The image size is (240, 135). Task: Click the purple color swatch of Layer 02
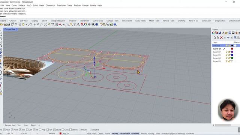(232, 52)
